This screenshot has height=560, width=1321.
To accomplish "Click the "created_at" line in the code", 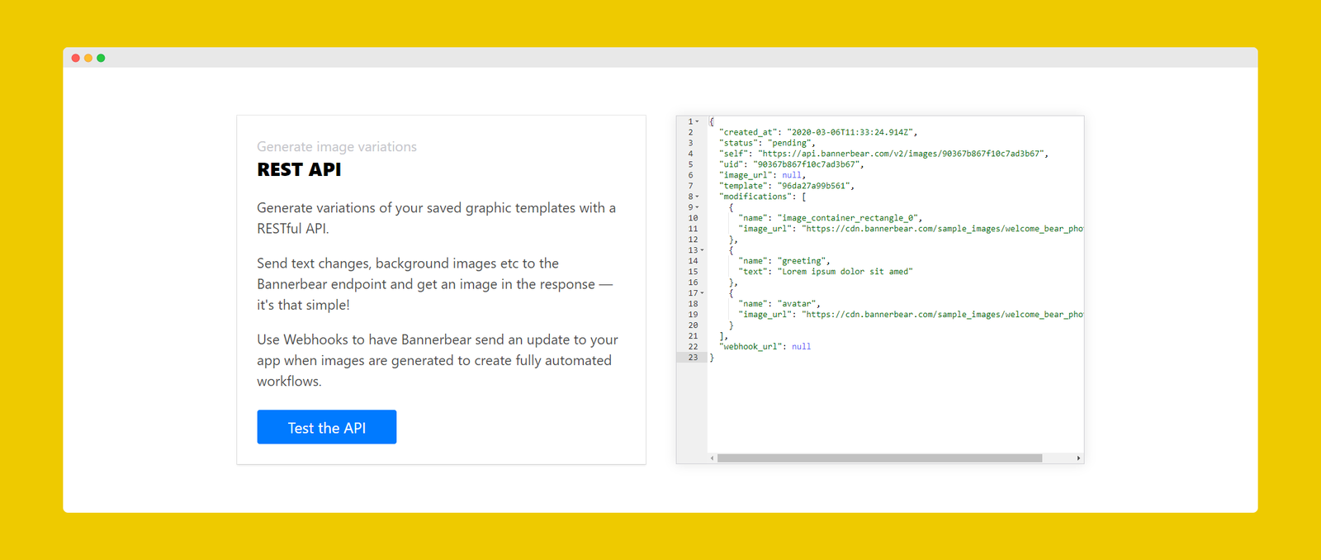I will 818,132.
